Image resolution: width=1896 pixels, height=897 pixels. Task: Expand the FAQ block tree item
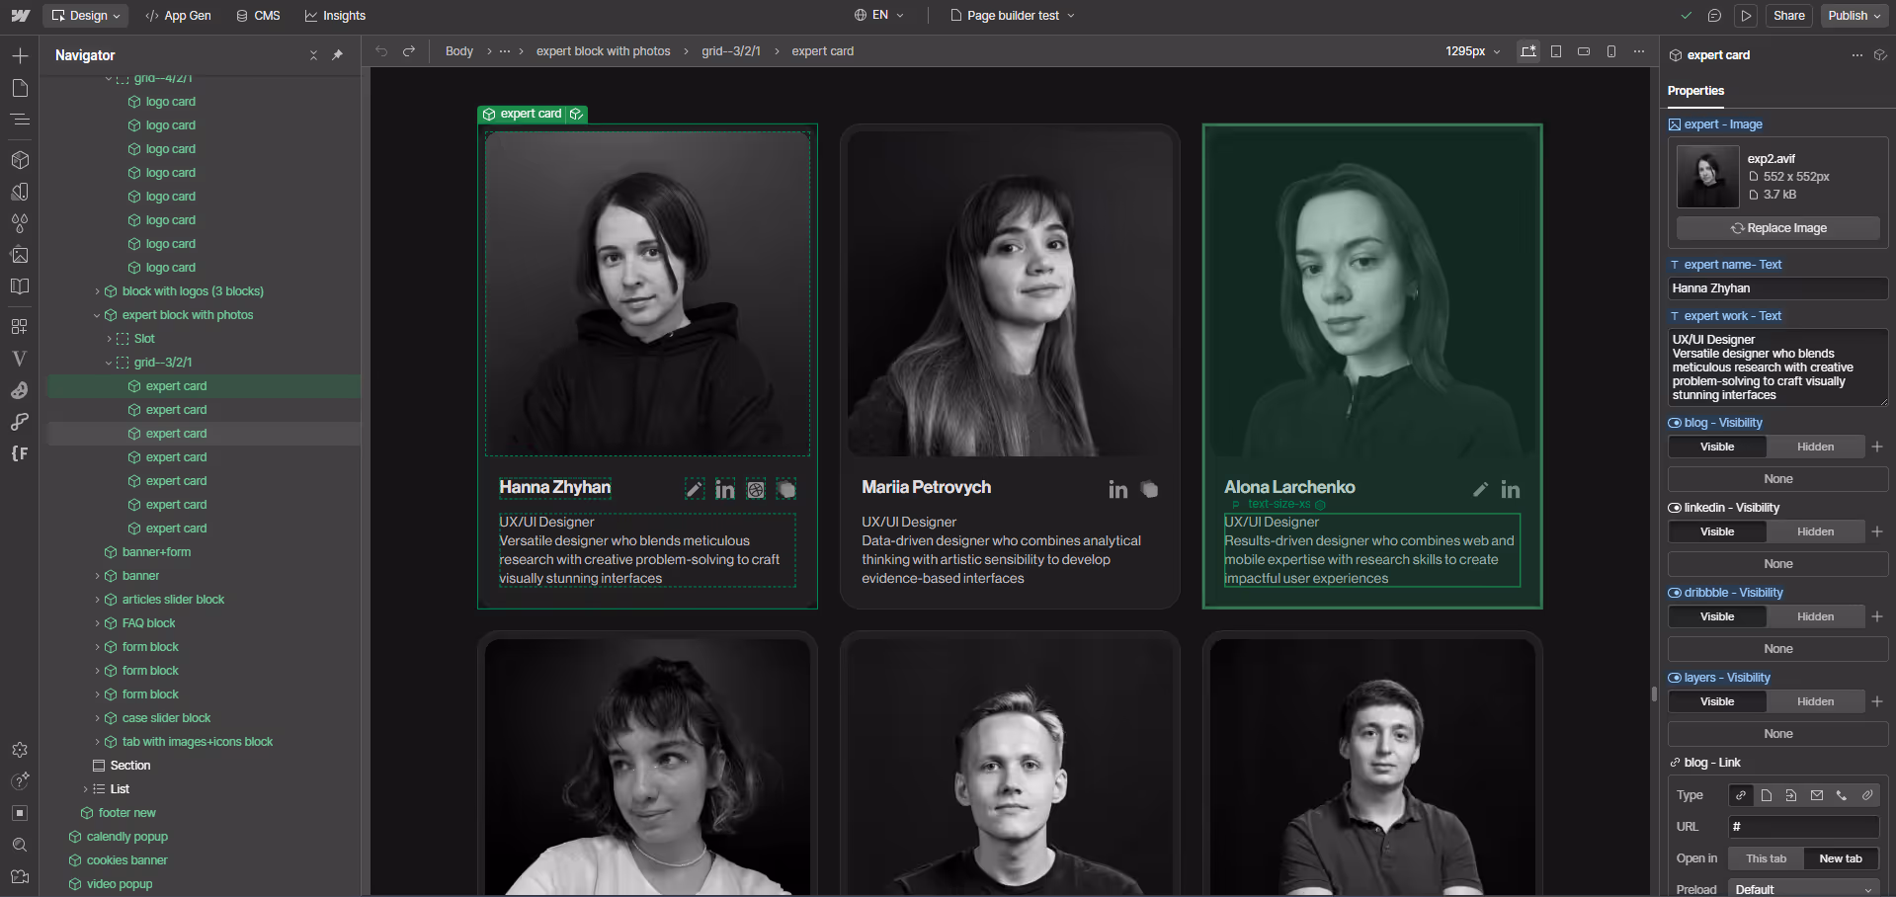[97, 624]
